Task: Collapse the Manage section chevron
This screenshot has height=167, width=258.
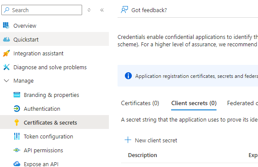Action: [x=6, y=81]
